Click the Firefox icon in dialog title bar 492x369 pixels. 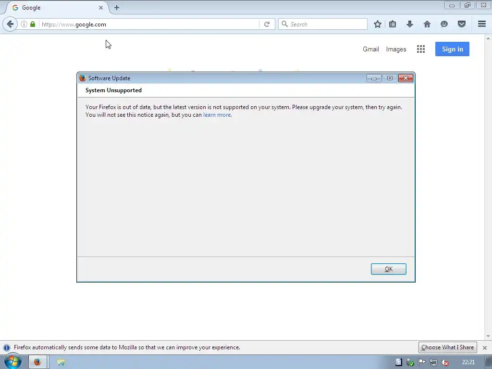83,78
